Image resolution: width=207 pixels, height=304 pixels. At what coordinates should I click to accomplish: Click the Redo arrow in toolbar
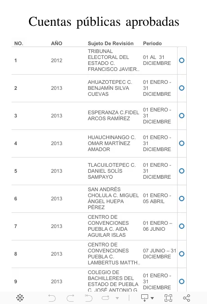click(x=70, y=298)
